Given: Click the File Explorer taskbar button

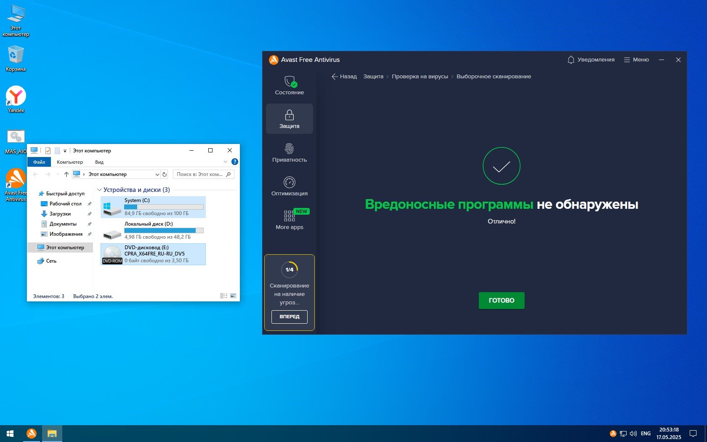Looking at the screenshot, I should click(52, 434).
